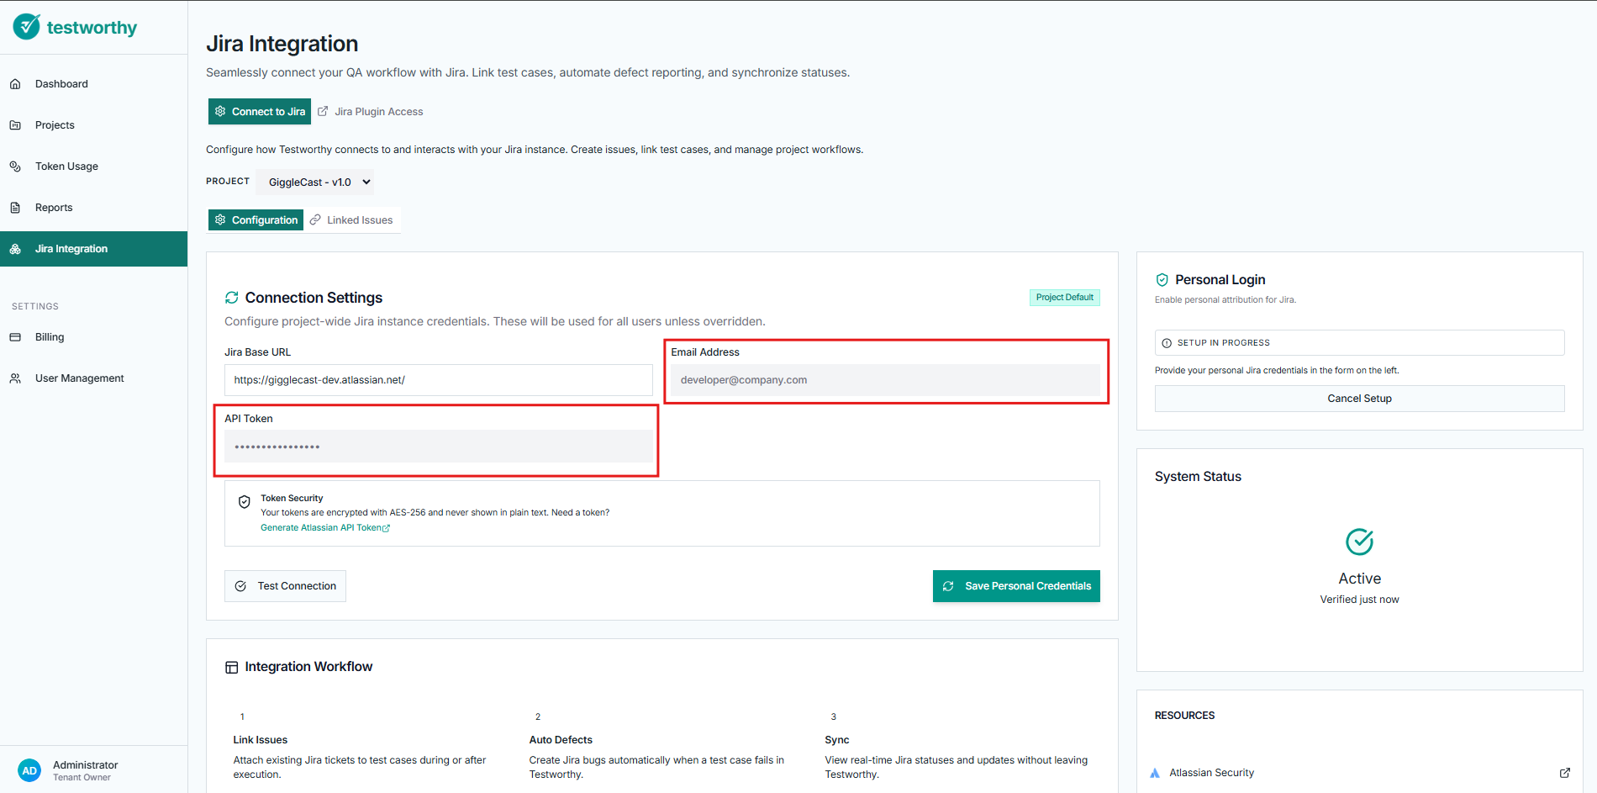Viewport: 1597px width, 793px height.
Task: Click the Atlassian logo icon in Resources
Action: click(1155, 773)
